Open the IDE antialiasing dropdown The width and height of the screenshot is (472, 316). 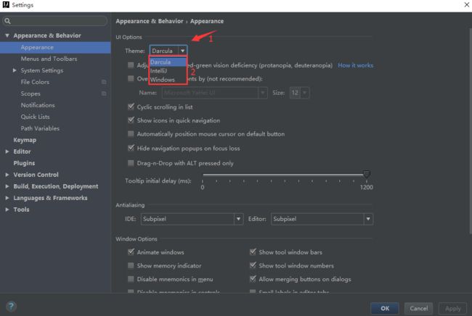(238, 219)
